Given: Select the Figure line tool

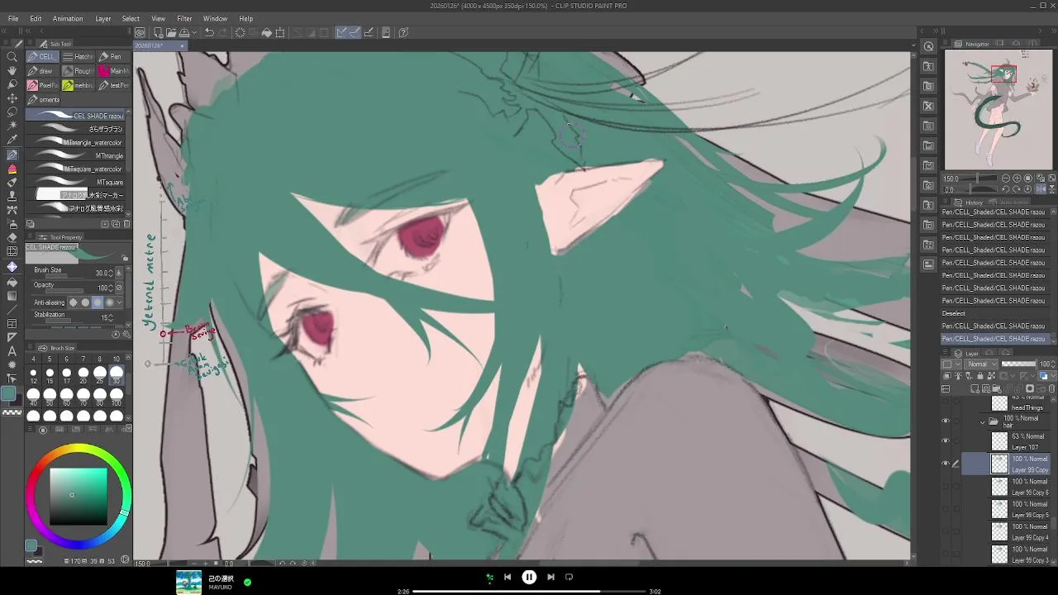Looking at the screenshot, I should pos(12,309).
